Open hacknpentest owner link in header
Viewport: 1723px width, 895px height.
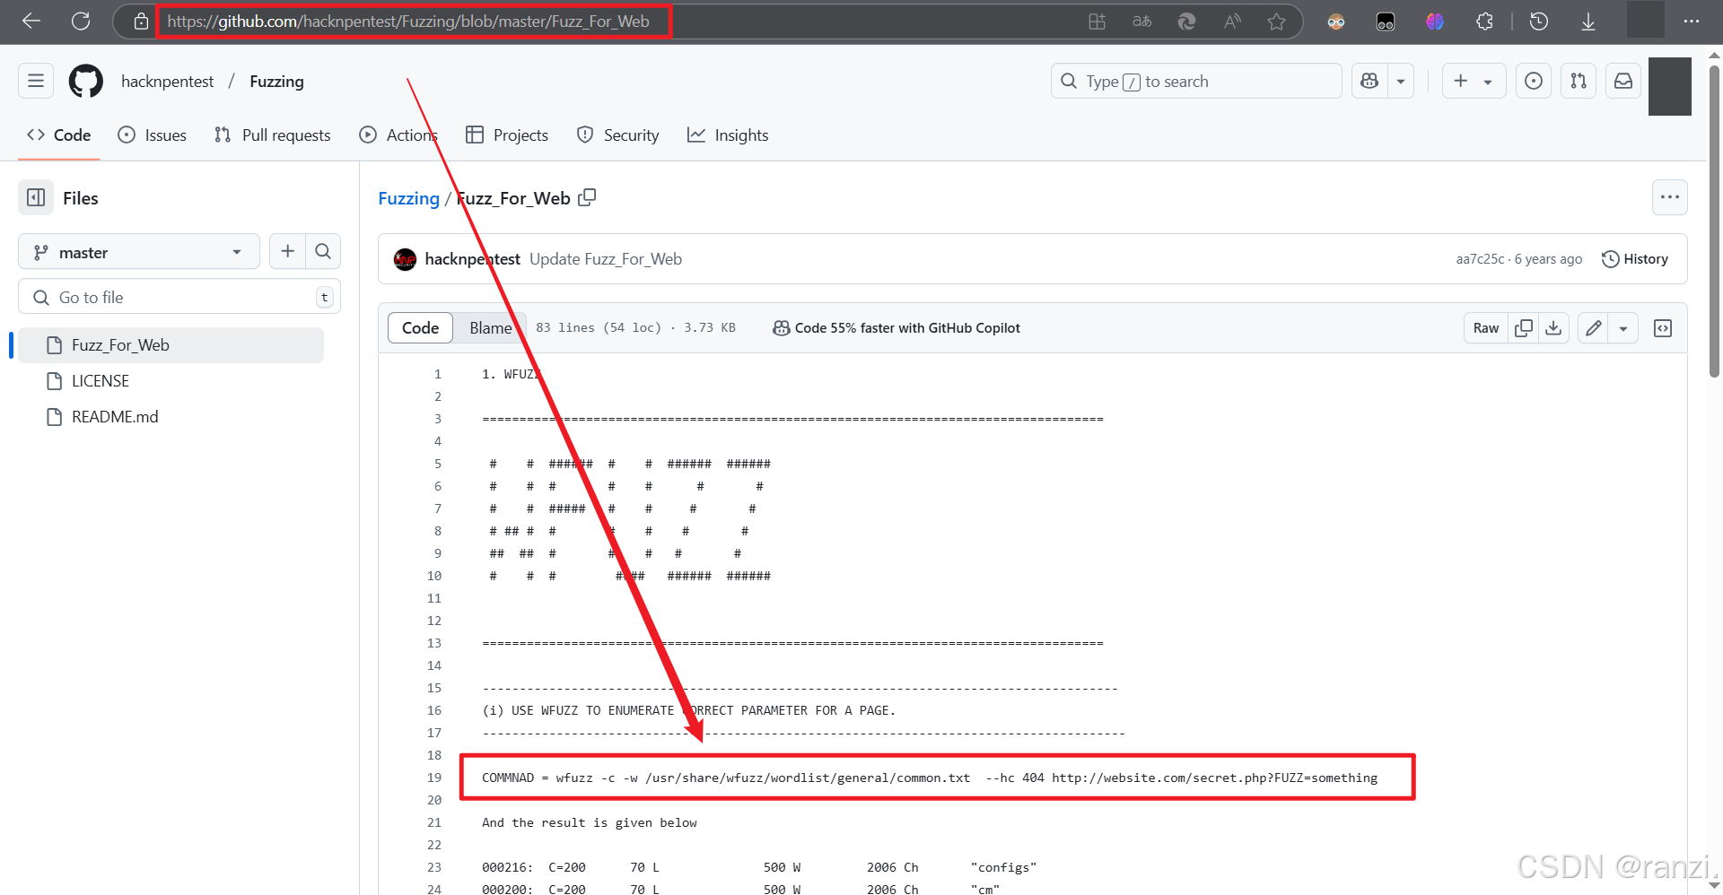168,82
